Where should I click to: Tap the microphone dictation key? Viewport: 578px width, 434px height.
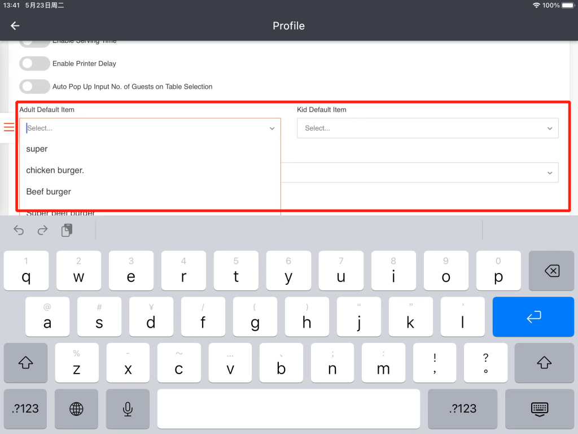[128, 409]
